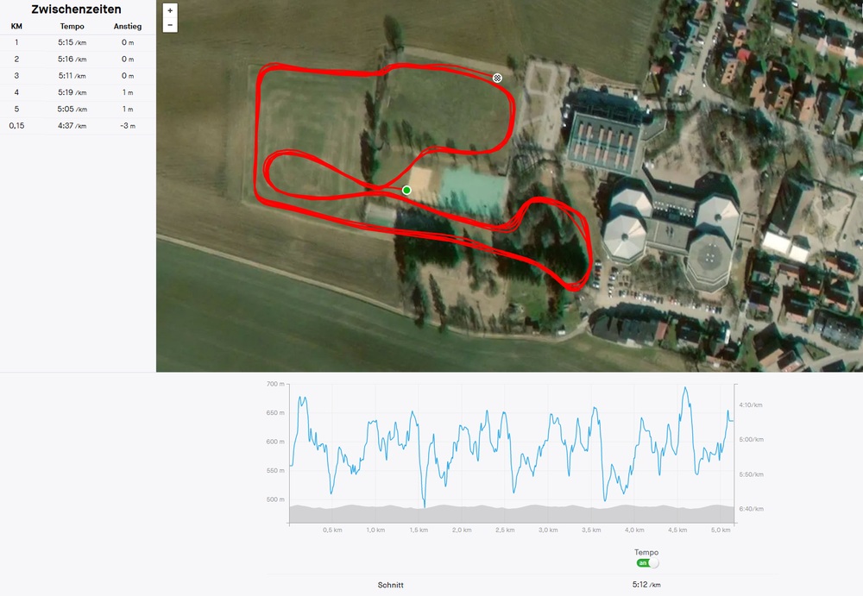
Task: Click the Anstieg column header
Action: pyautogui.click(x=128, y=27)
